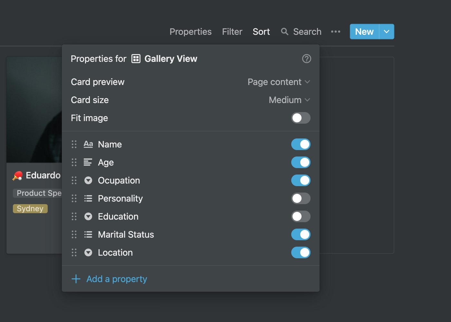Image resolution: width=451 pixels, height=322 pixels.
Task: Grab the drag handle beside Name
Action: (74, 144)
